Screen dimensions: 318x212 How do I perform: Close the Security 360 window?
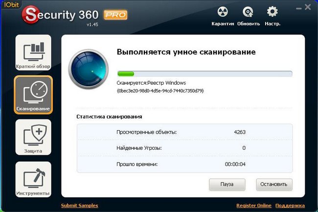pyautogui.click(x=308, y=7)
